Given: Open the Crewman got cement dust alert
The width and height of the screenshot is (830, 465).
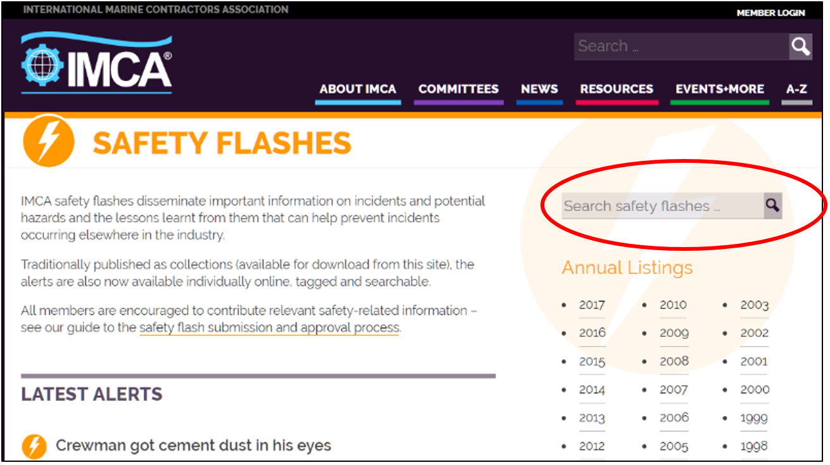Looking at the screenshot, I should [193, 445].
